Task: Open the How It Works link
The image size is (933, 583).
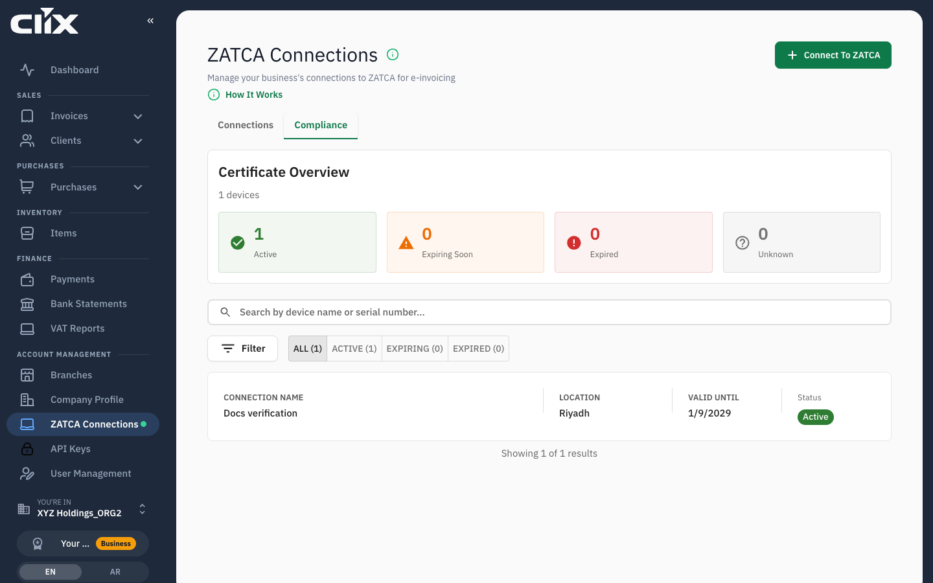Action: [254, 95]
